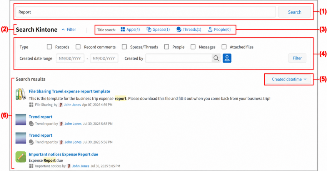
Task: Click the 'Search results' heading
Action: [30, 79]
